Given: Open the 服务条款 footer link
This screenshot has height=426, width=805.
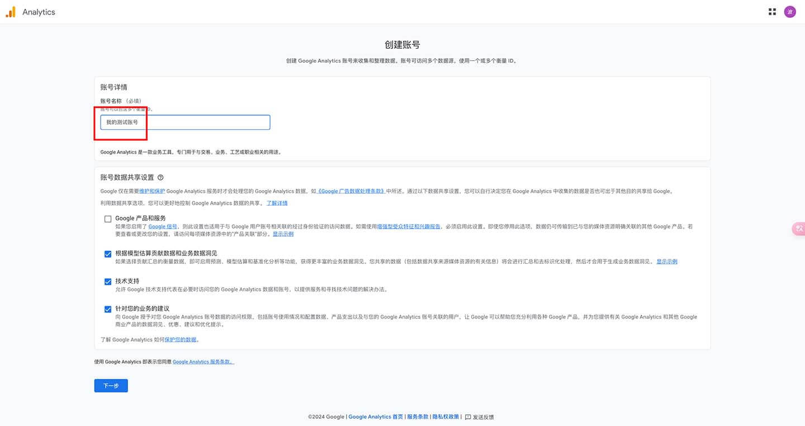Looking at the screenshot, I should [418, 417].
